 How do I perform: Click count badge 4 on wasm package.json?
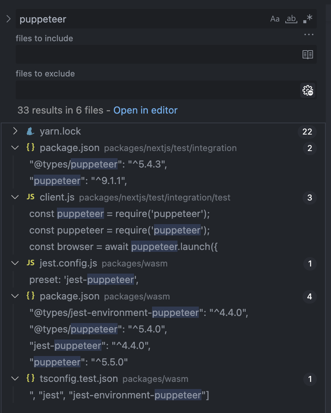(x=309, y=296)
